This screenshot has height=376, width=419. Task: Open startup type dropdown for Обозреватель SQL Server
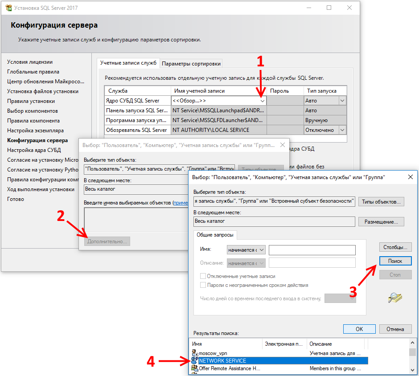tap(342, 130)
